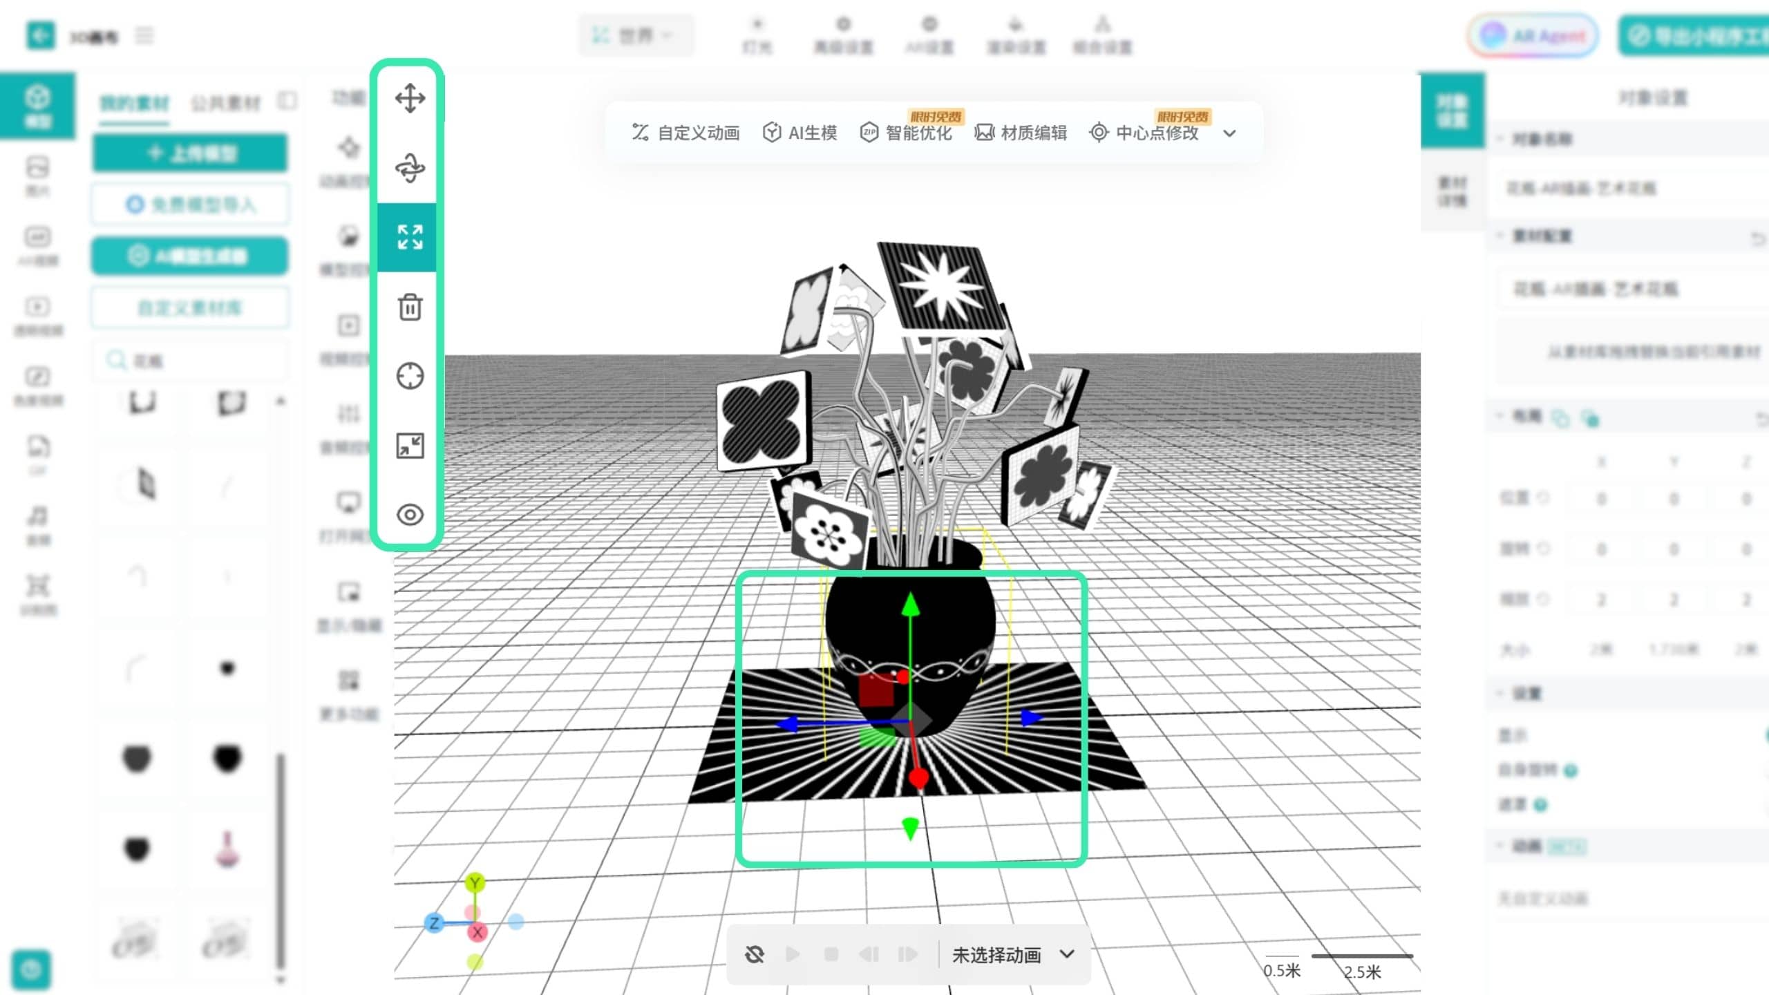Viewport: 1769px width, 995px height.
Task: Click the green back arrow at top left
Action: [x=40, y=35]
